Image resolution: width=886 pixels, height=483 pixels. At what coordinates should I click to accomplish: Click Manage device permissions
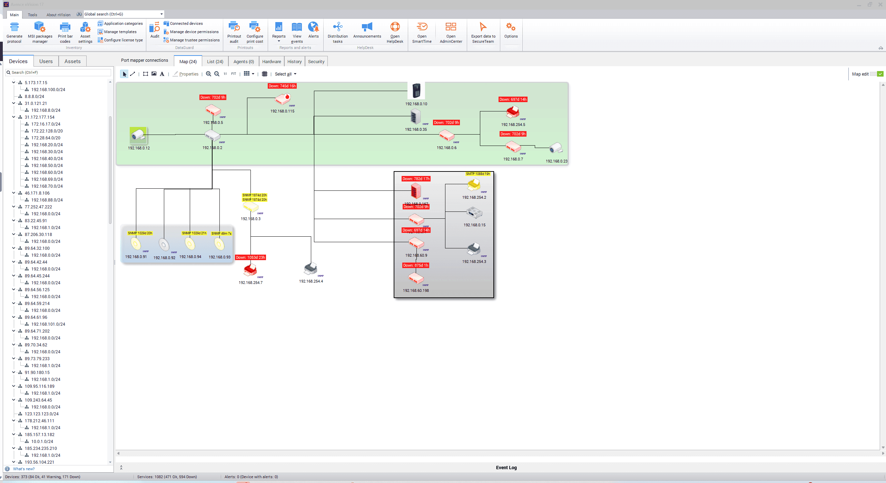click(x=194, y=32)
